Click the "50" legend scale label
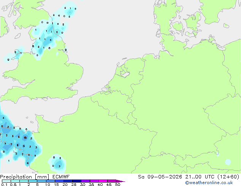 point(117,184)
